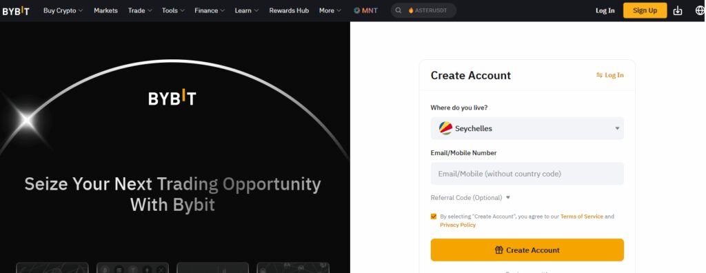Open the download app icon
706x273 pixels.
(678, 11)
